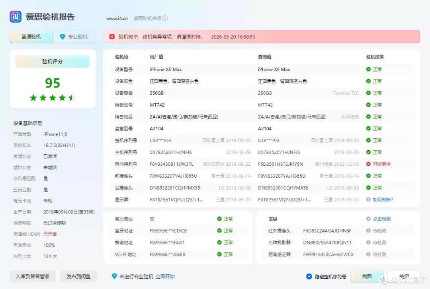430x289 pixels.
Task: Switch to the 普通验机 tab
Action: (31, 37)
